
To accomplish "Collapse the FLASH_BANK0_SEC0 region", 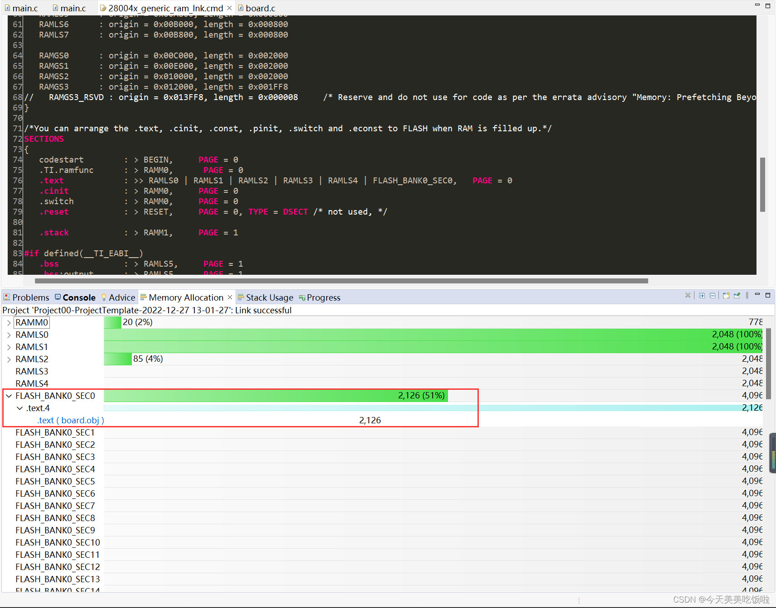I will pyautogui.click(x=9, y=395).
